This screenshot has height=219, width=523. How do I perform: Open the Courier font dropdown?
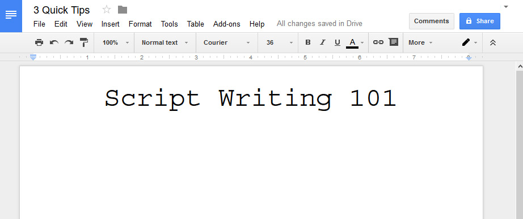click(x=226, y=42)
